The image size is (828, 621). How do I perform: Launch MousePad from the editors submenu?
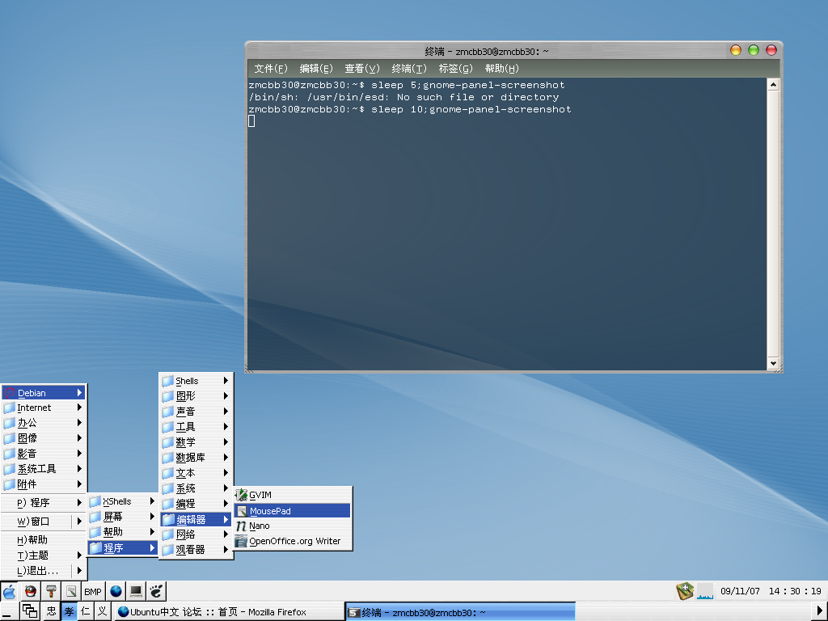point(293,511)
